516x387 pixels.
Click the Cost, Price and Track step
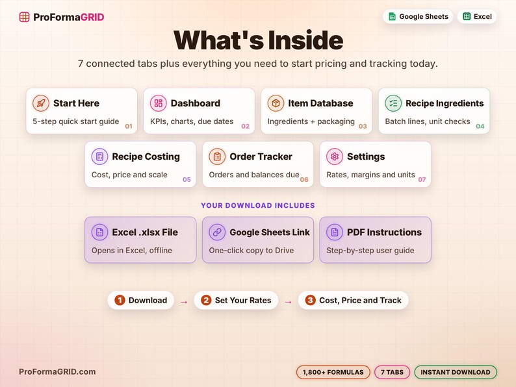coord(353,300)
